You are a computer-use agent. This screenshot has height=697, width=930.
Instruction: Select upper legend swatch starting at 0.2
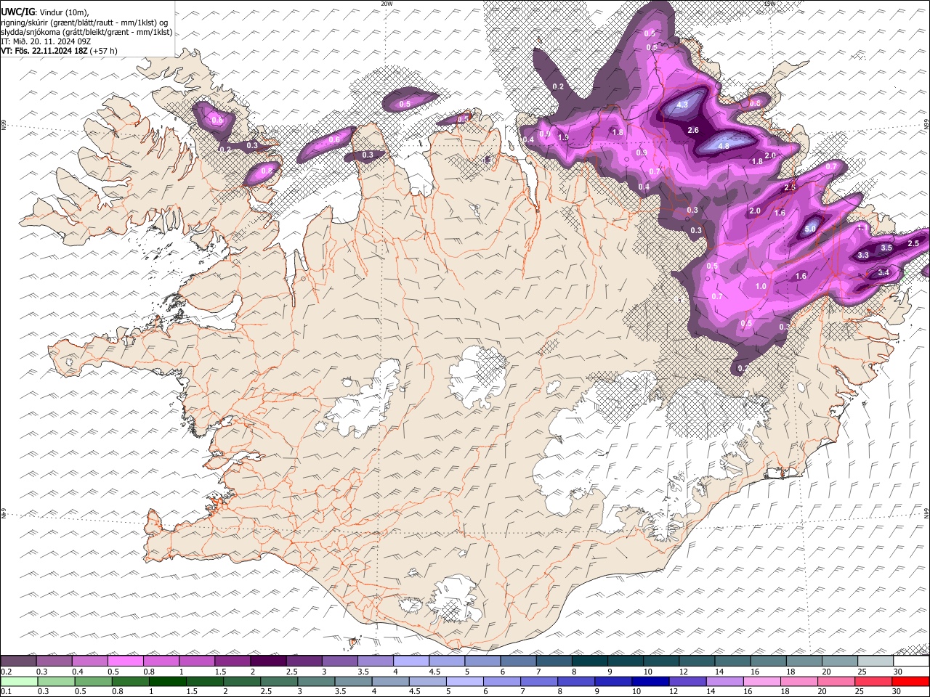click(19, 661)
